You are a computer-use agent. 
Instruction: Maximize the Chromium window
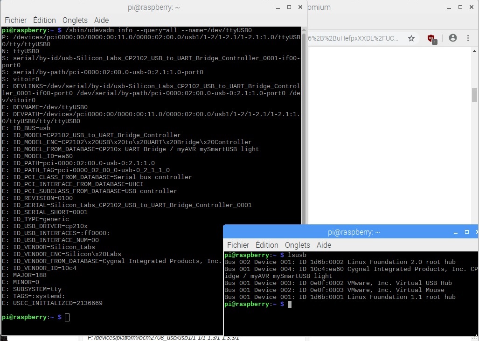click(460, 7)
